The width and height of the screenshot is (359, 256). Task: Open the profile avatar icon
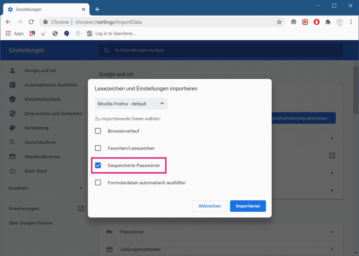(339, 22)
